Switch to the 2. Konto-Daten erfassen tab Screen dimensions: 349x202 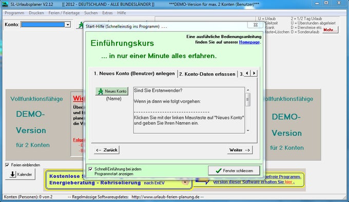click(207, 74)
